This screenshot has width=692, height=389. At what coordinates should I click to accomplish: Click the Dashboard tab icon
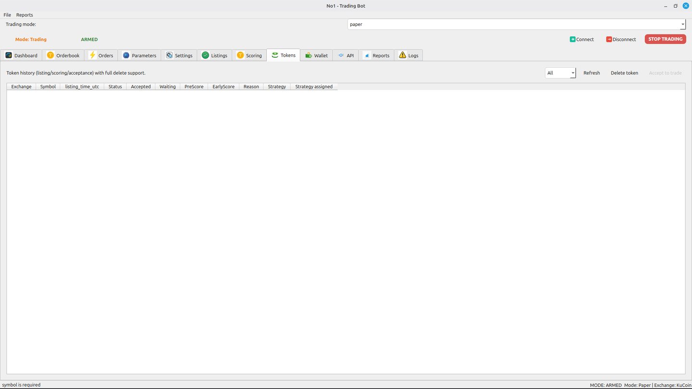(9, 55)
